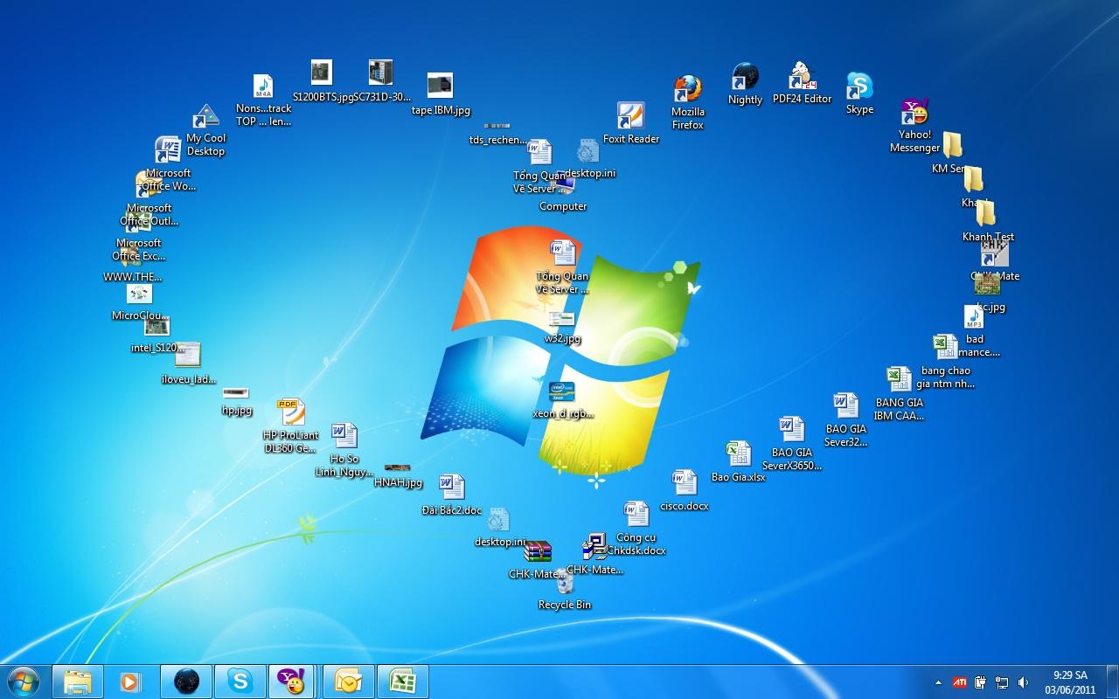The image size is (1119, 699).
Task: Show hidden system tray icons
Action: coord(939,682)
